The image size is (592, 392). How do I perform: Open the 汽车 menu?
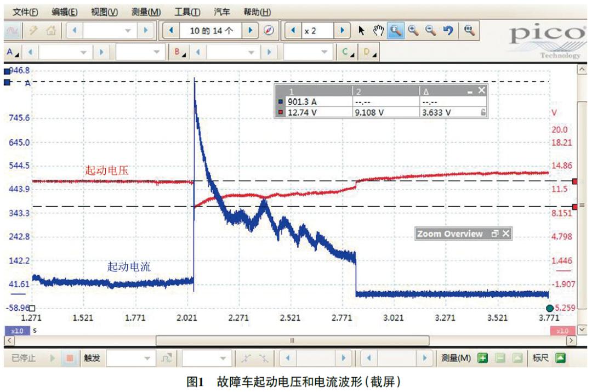pos(221,12)
